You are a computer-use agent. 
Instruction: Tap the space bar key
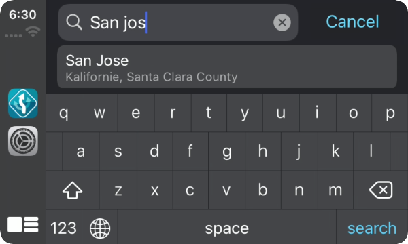click(227, 228)
